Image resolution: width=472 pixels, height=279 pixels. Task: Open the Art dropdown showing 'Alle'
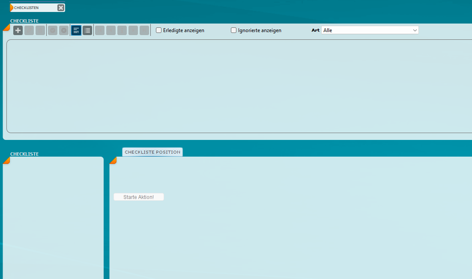(x=370, y=30)
